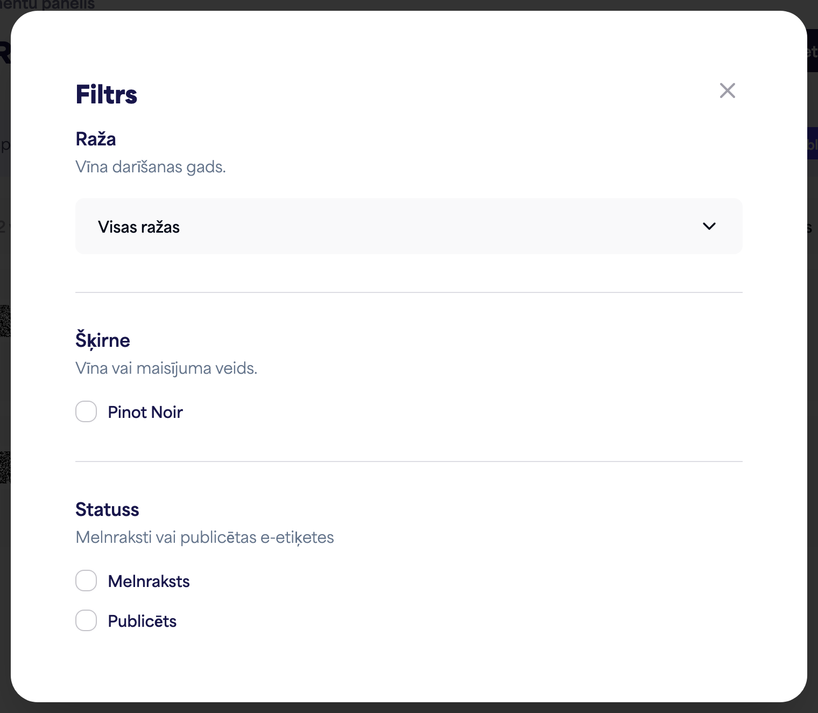
Task: Click the Šķirne section heading
Action: pyautogui.click(x=103, y=340)
